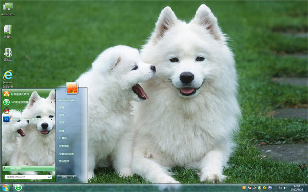308x192 pixels.
Task: Open the Administrator folder desktop icon
Action: click(x=8, y=9)
